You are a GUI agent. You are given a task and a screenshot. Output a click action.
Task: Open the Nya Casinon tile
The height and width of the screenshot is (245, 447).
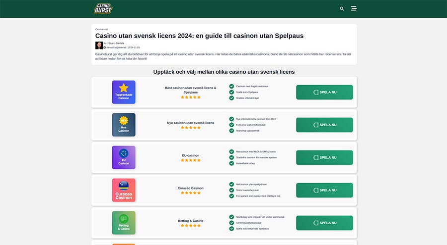(x=124, y=125)
